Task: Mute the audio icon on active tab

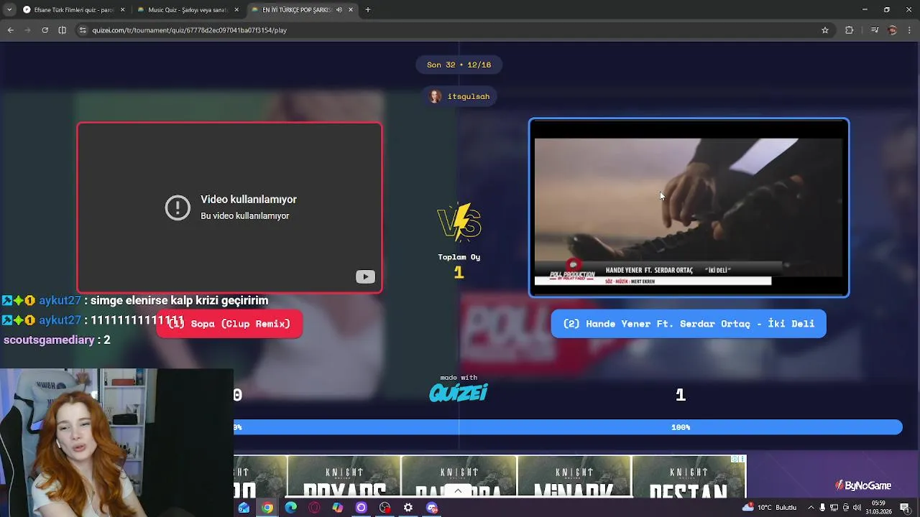Action: point(339,10)
